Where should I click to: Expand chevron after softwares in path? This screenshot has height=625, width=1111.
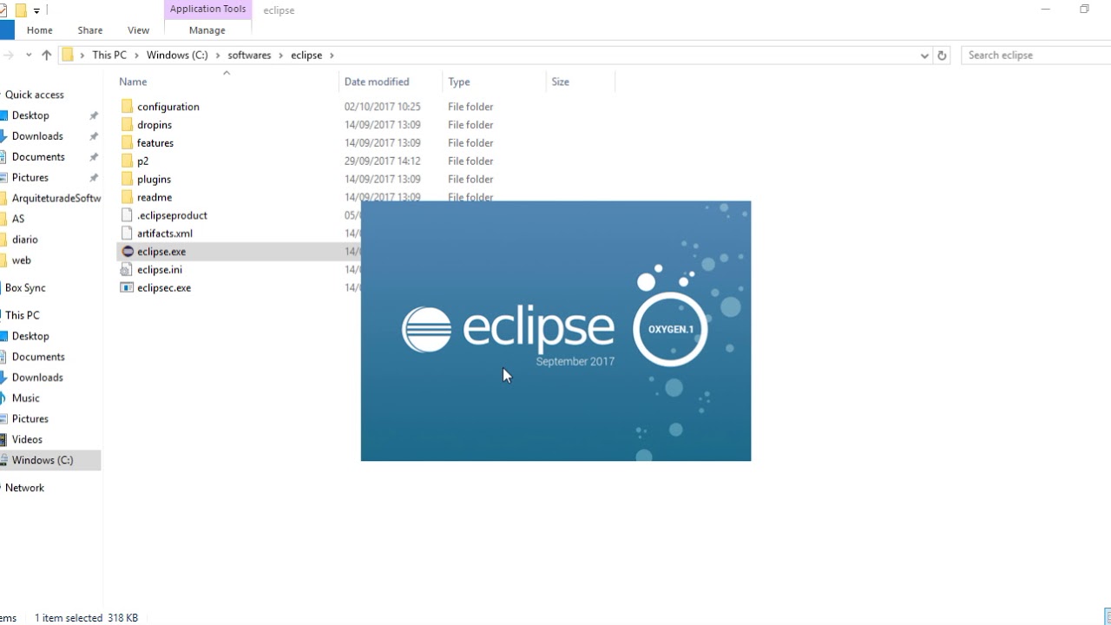[x=281, y=55]
